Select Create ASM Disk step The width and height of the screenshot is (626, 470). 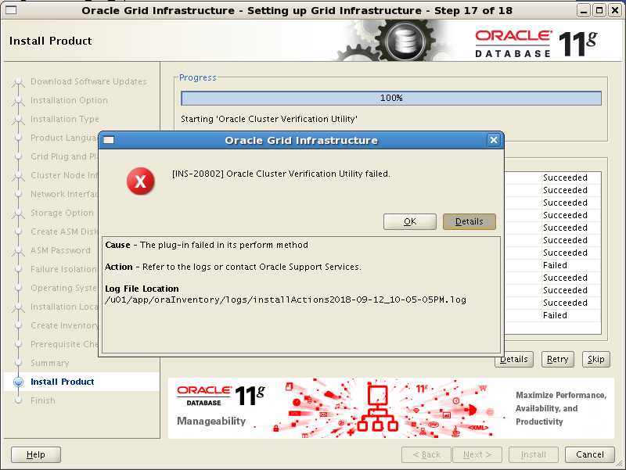[64, 231]
